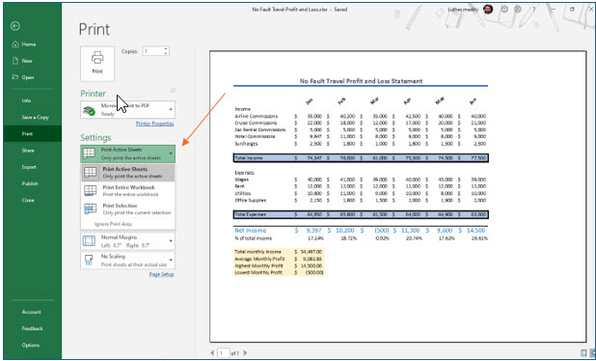Click the print preview page
596x361 pixels.
click(x=398, y=197)
